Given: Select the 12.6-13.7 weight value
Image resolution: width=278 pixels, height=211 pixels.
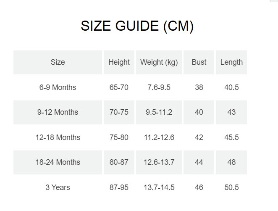Looking at the screenshot, I should pos(159,162).
